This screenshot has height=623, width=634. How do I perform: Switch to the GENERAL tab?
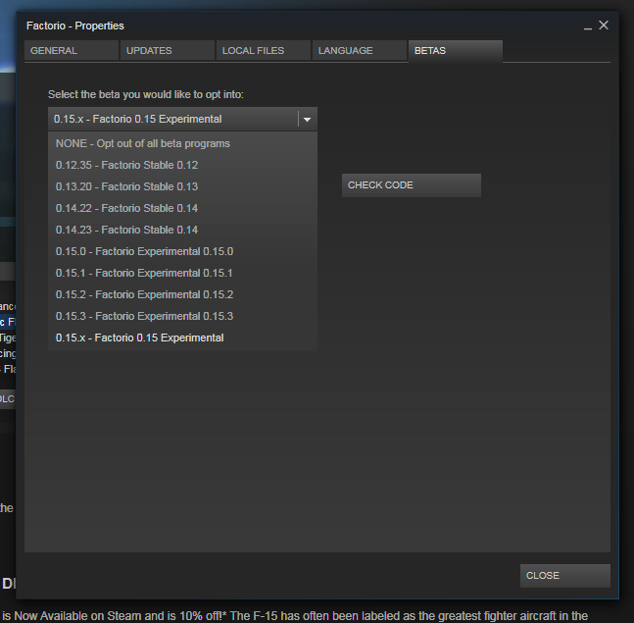tap(72, 51)
